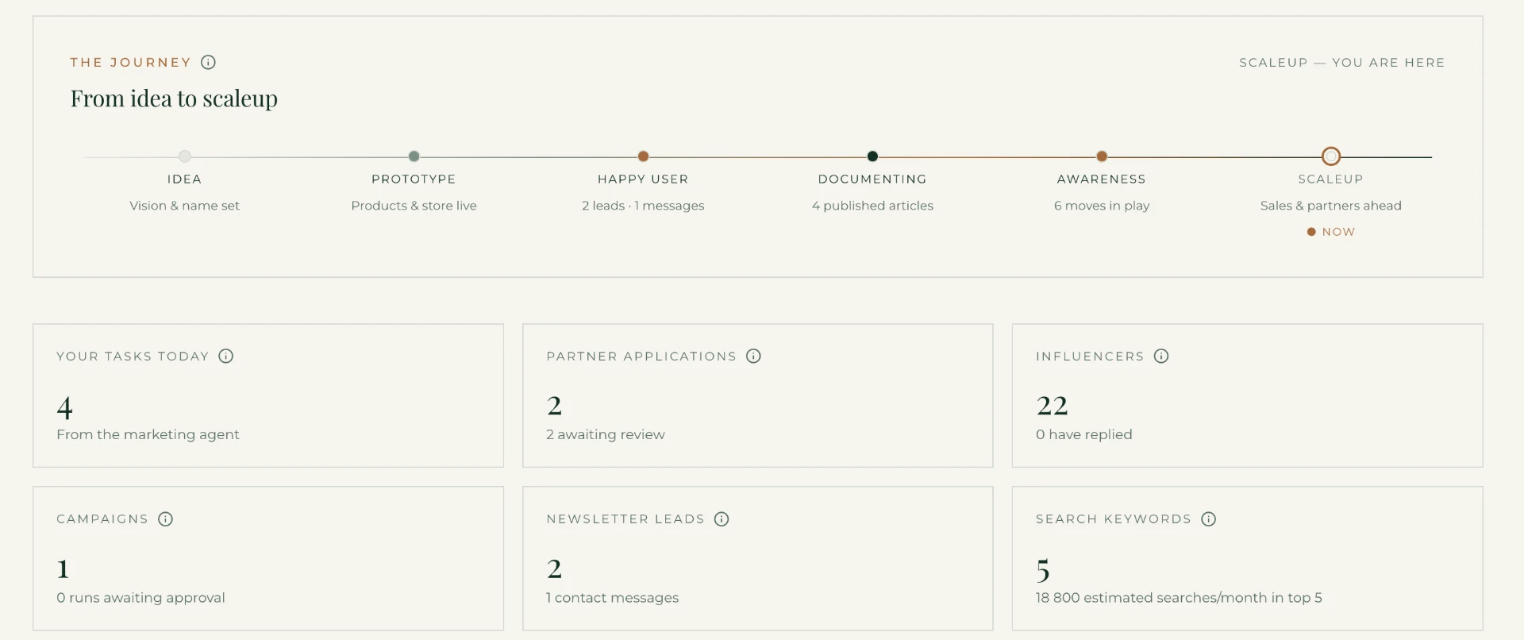Click '18 800 estimated searches/month' text
This screenshot has width=1524, height=640.
point(1151,598)
